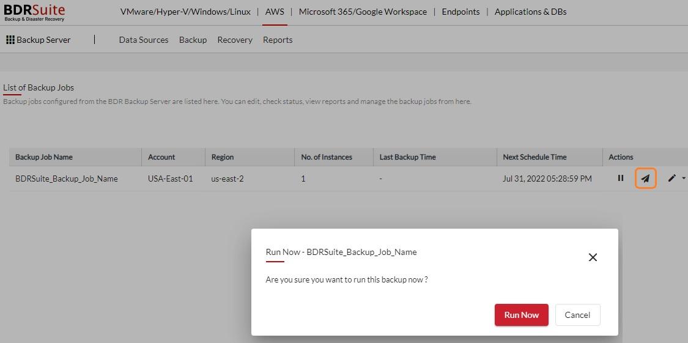Image resolution: width=688 pixels, height=343 pixels.
Task: Edit the backup job with pencil icon
Action: (x=671, y=178)
